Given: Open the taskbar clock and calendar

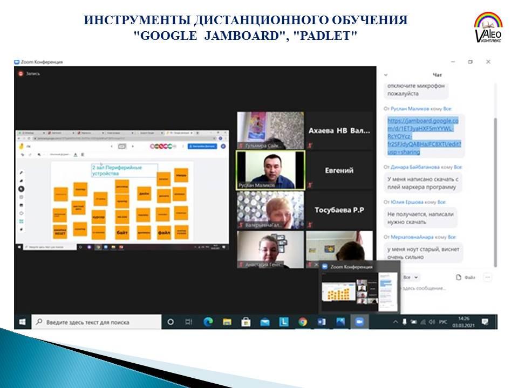Looking at the screenshot, I should (x=464, y=322).
